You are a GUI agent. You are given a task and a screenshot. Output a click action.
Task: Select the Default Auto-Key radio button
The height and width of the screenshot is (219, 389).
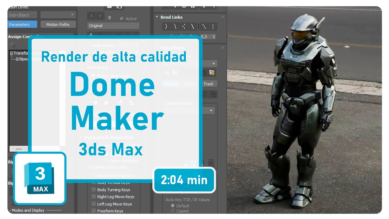[173, 206]
